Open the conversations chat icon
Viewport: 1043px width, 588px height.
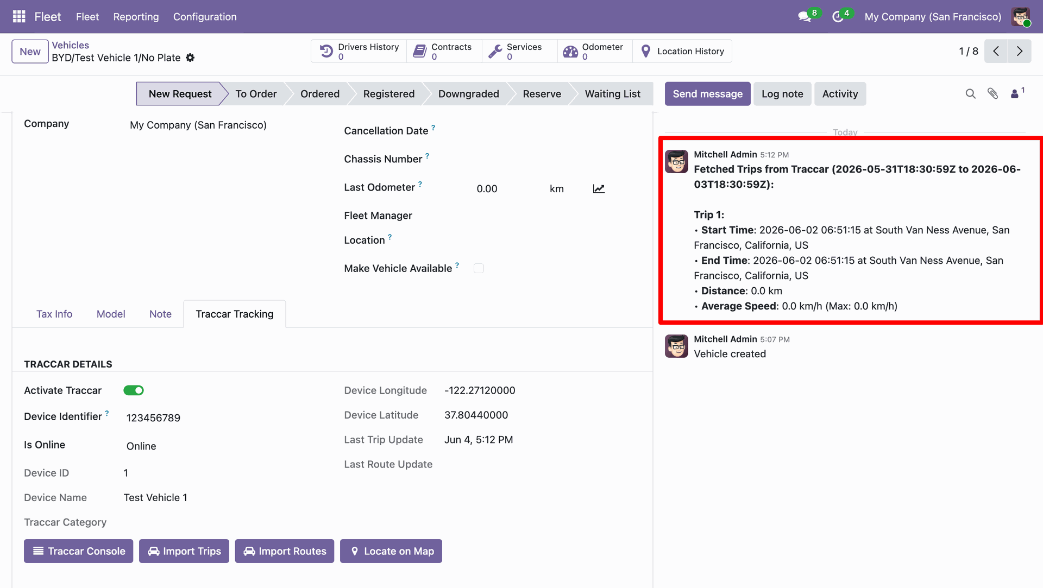[x=805, y=17]
